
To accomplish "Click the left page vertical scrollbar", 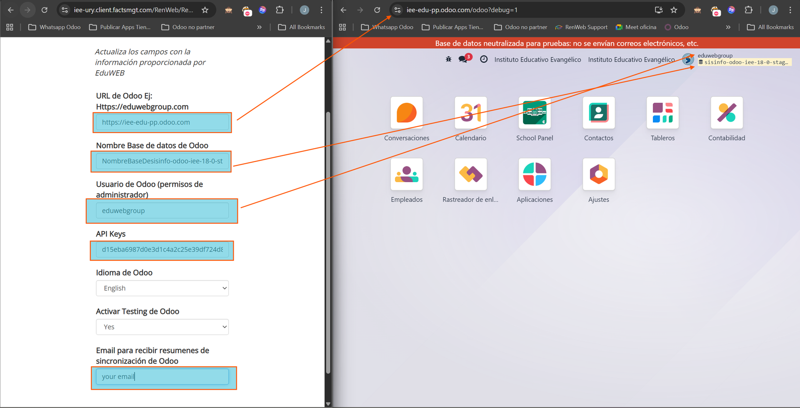I will (328, 241).
